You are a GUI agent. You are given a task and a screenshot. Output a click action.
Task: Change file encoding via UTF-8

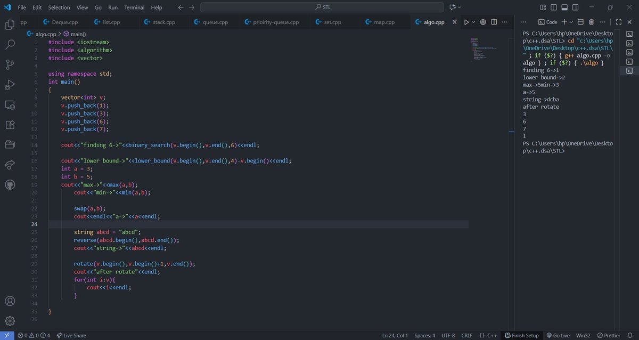click(448, 336)
